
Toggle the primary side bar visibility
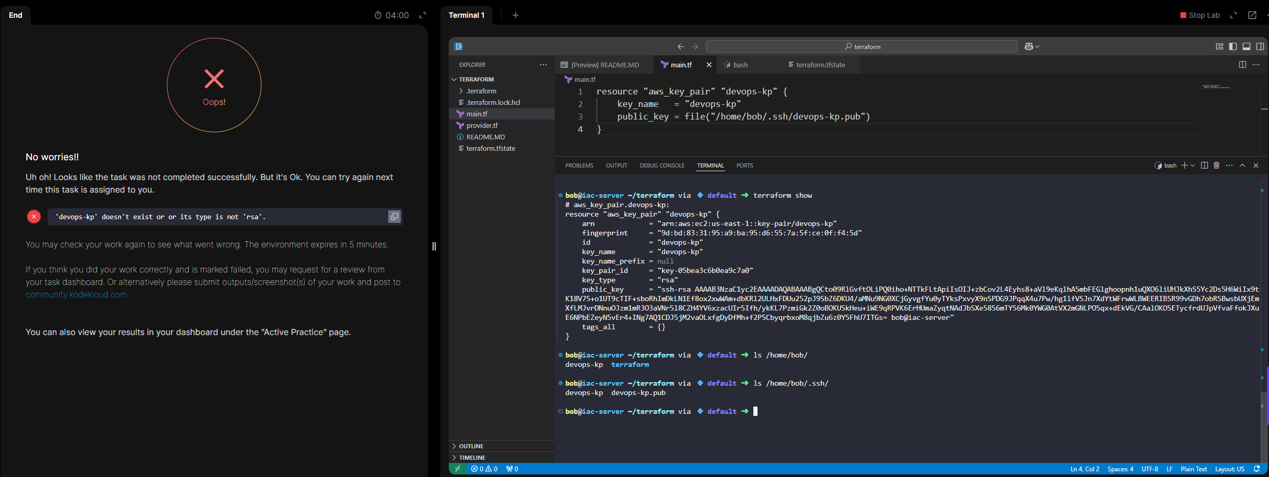[1233, 46]
